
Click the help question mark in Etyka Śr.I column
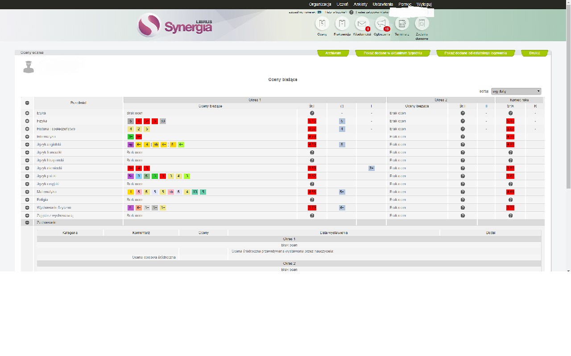312,113
